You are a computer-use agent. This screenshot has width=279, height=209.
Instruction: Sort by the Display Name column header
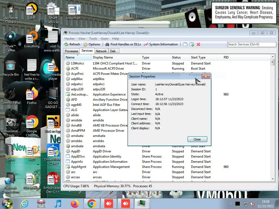tap(116, 57)
